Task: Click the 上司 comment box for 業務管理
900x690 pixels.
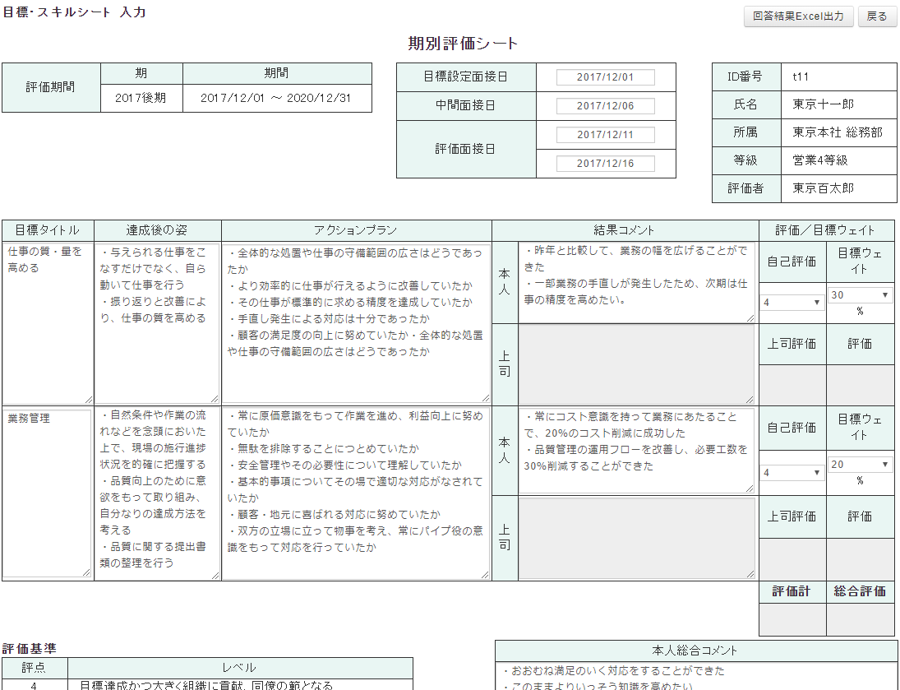Action: point(637,538)
